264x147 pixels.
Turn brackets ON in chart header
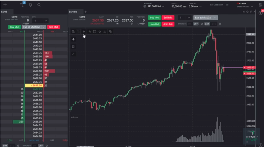(190, 24)
